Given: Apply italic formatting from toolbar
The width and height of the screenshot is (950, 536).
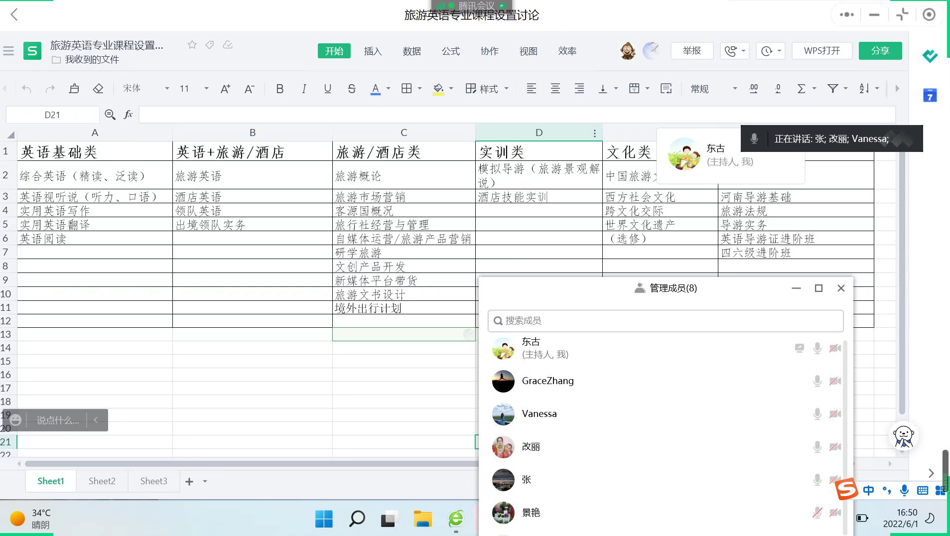Looking at the screenshot, I should click(303, 89).
